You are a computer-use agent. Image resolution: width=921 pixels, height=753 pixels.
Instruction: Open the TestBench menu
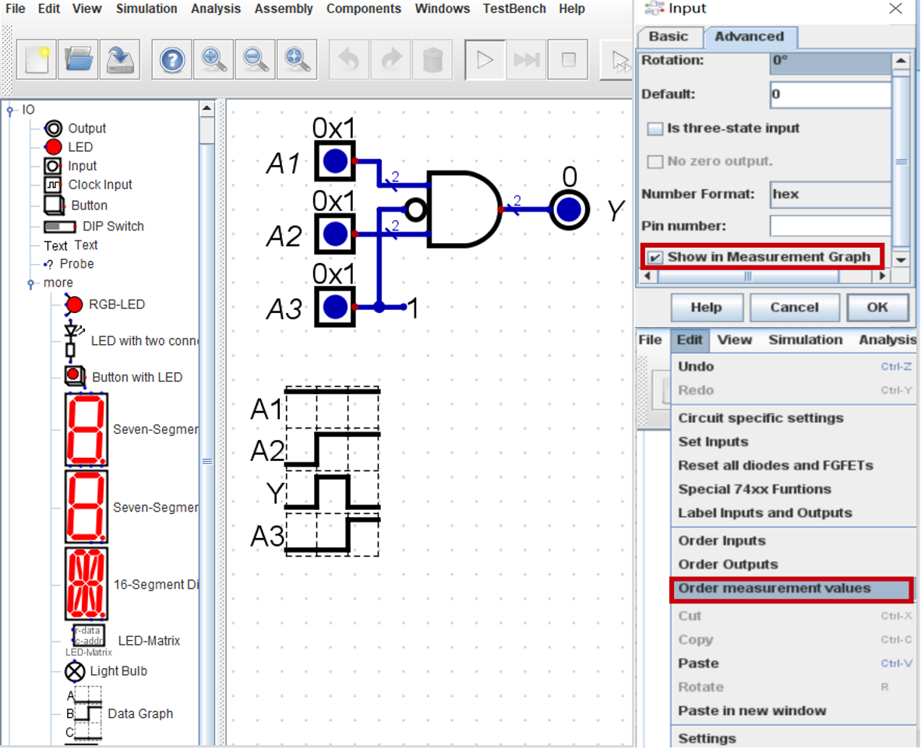514,9
